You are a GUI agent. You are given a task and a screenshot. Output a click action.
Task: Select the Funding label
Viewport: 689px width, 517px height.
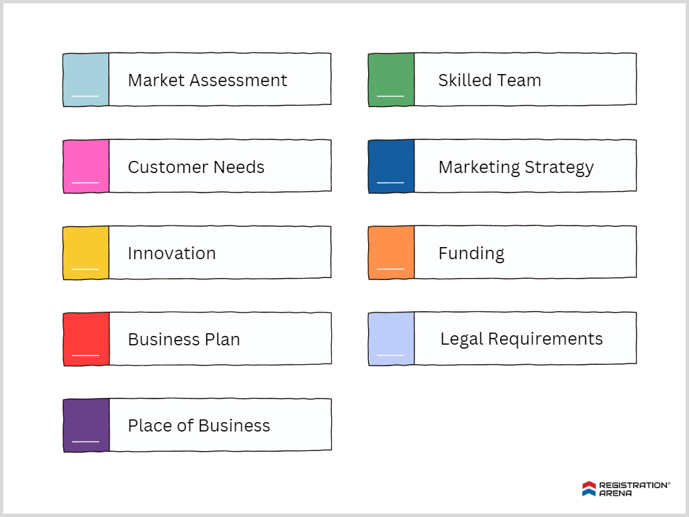pos(471,253)
